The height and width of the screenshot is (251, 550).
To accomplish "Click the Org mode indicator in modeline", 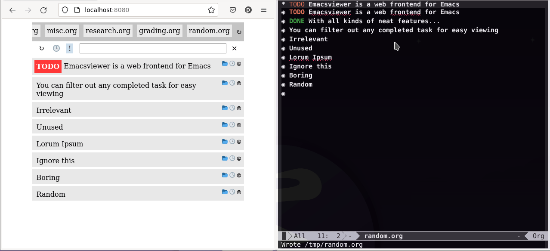I will [x=538, y=236].
